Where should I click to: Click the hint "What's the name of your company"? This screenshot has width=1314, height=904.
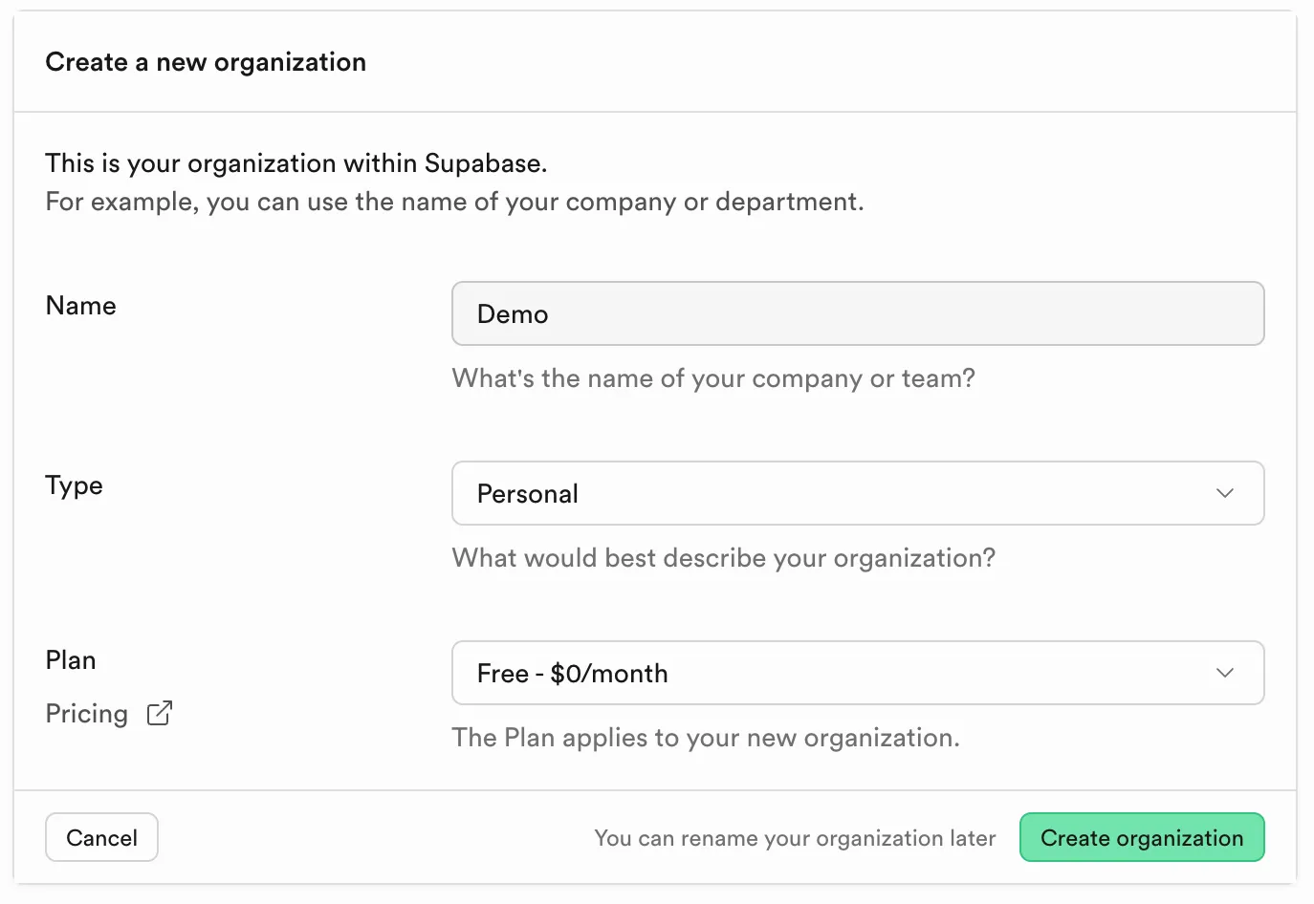[713, 378]
